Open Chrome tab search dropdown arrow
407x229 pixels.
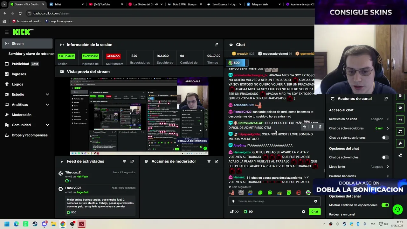pyautogui.click(x=4, y=4)
